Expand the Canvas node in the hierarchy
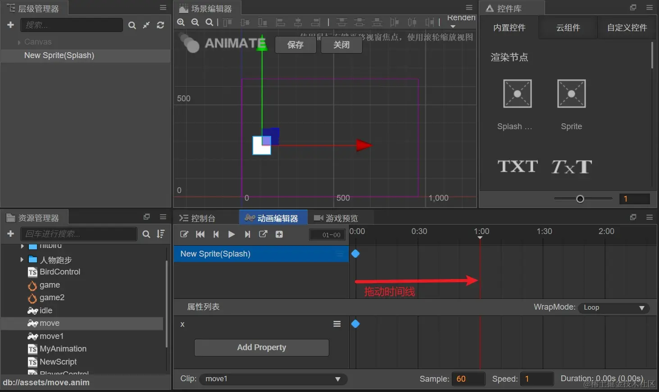This screenshot has height=392, width=659. coord(19,42)
